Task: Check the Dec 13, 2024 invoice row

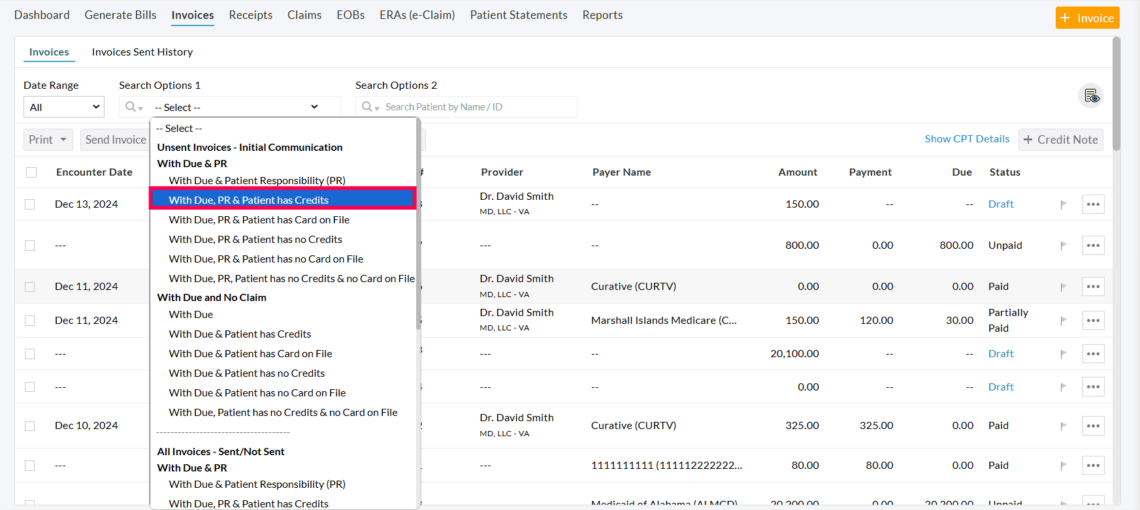Action: (x=30, y=204)
